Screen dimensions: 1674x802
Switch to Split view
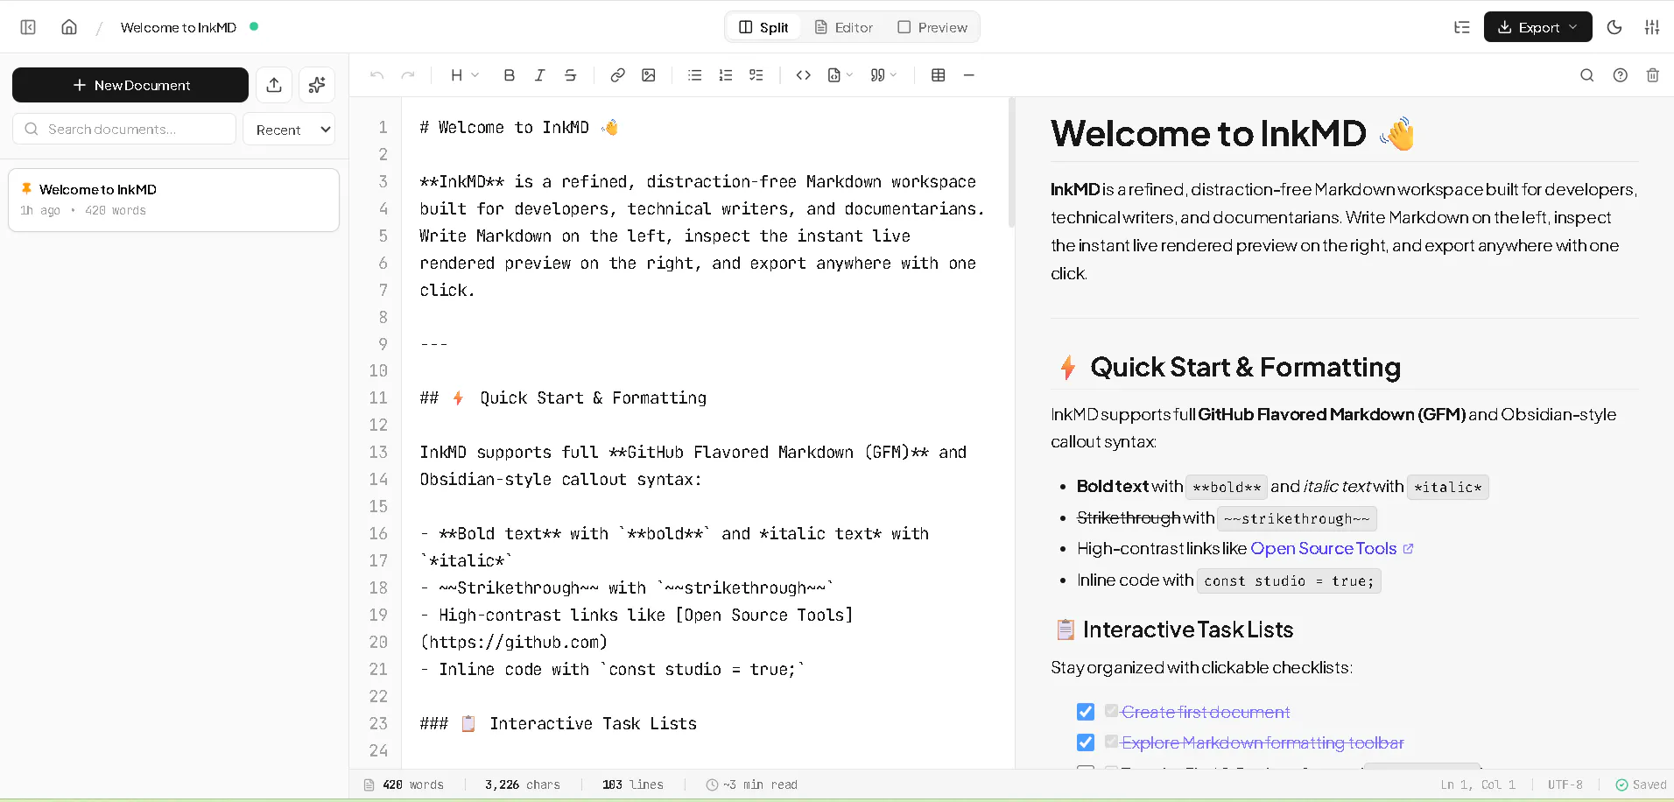click(x=763, y=27)
